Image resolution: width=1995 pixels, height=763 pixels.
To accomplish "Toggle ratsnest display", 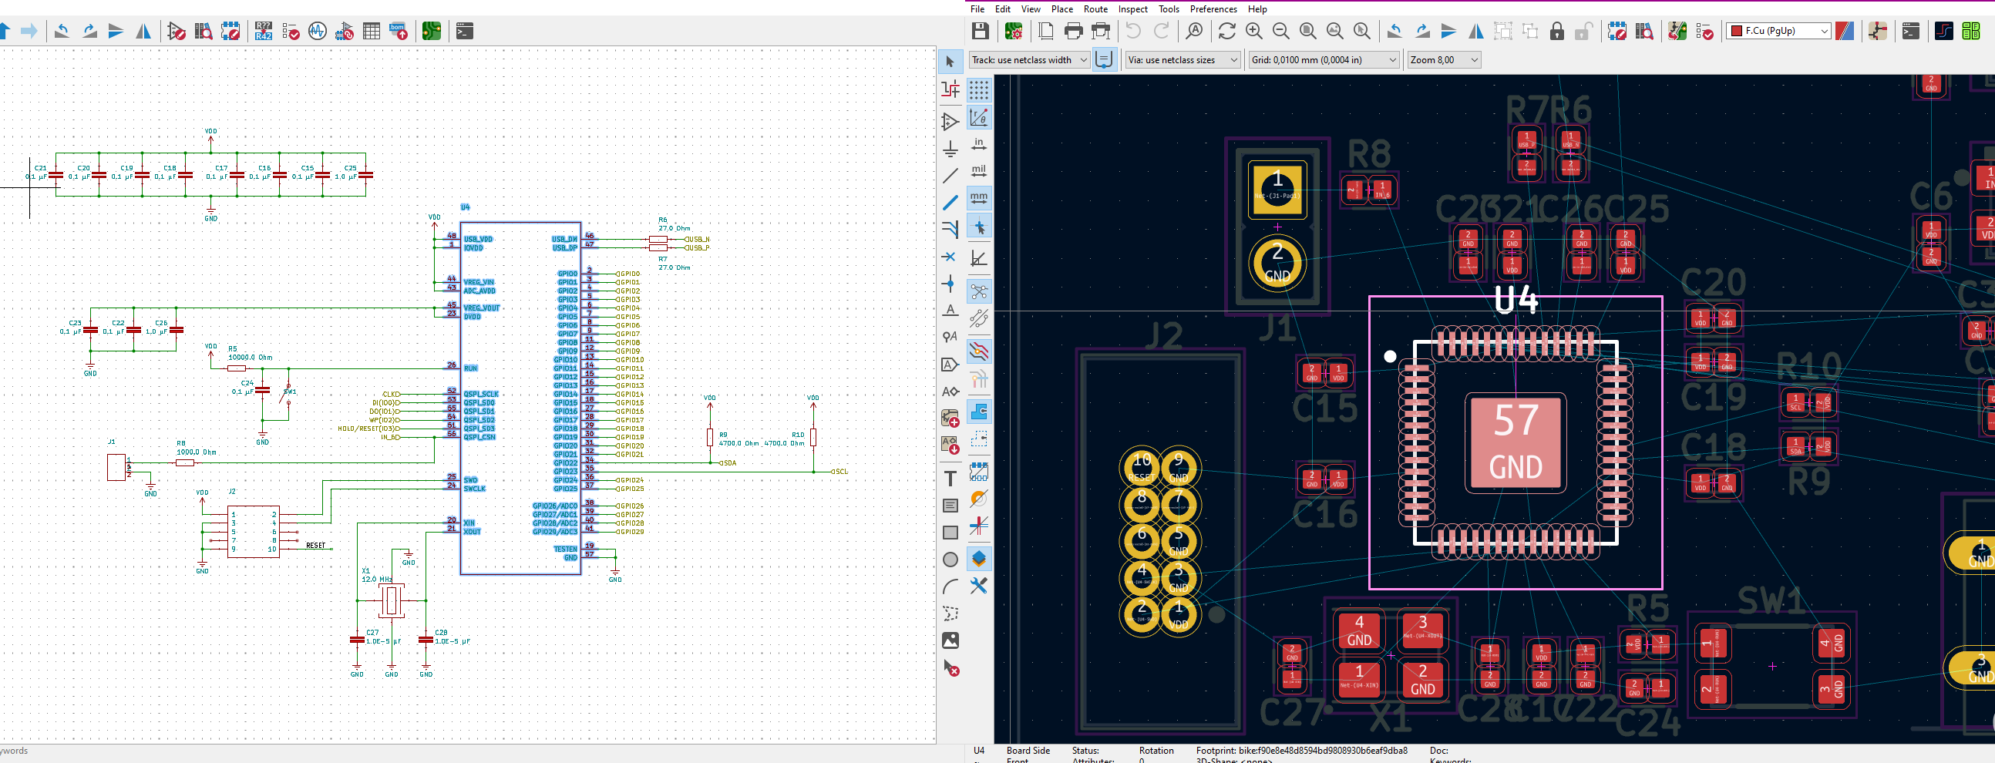I will pos(979,292).
